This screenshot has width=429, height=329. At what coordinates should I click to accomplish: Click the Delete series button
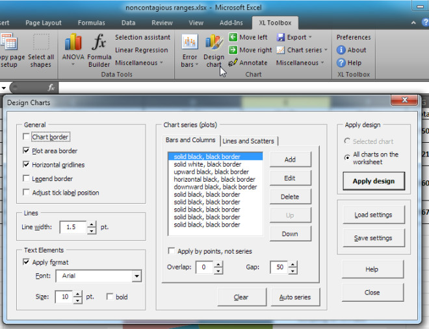(291, 197)
